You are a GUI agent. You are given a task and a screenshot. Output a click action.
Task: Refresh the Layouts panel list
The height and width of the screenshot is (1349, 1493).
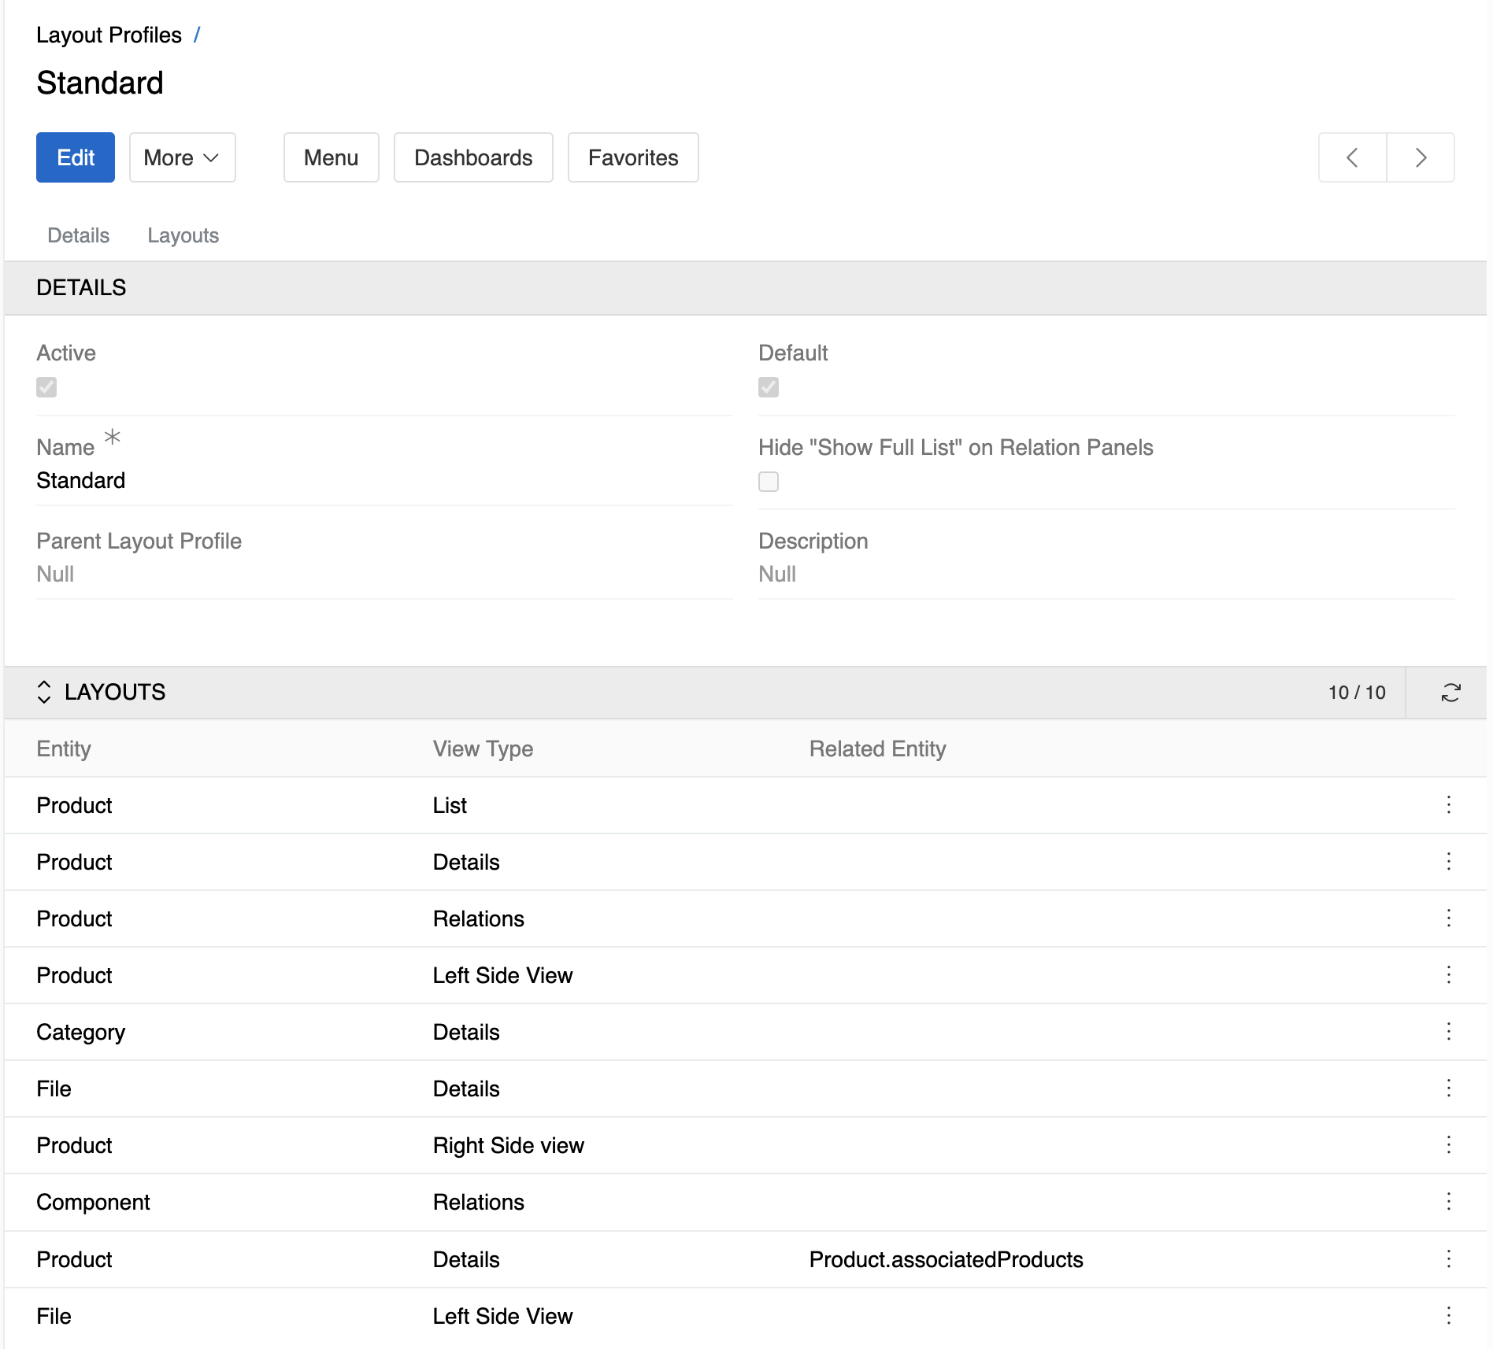point(1450,693)
